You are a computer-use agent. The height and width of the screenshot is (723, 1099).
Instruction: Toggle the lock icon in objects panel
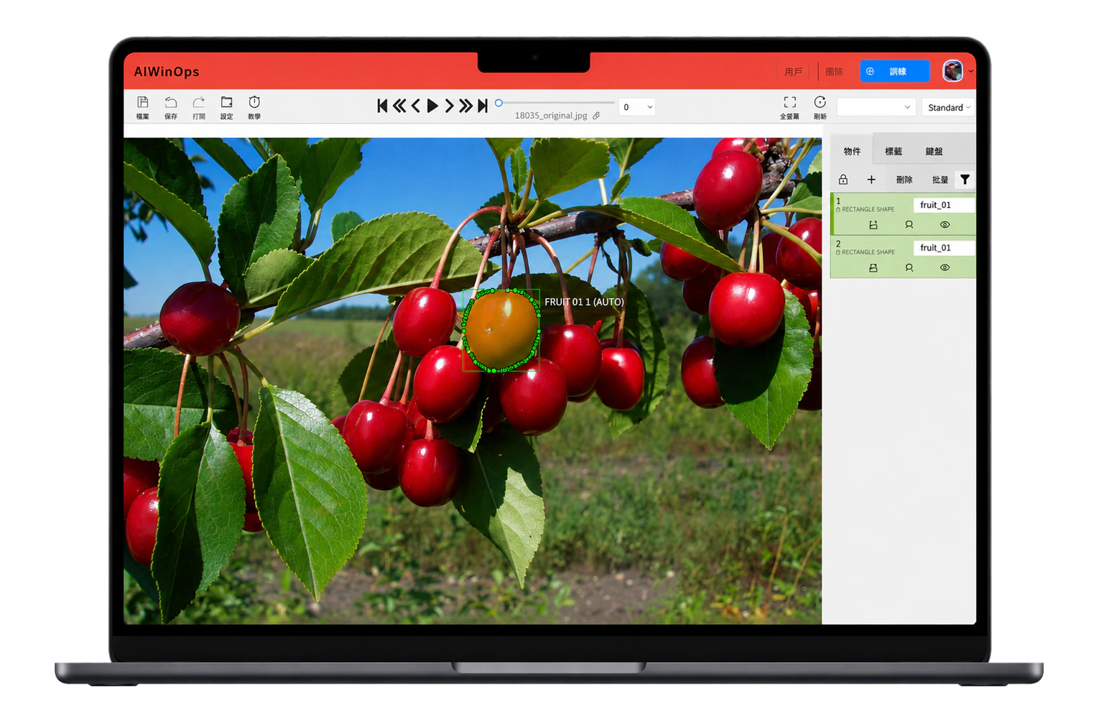(x=843, y=180)
